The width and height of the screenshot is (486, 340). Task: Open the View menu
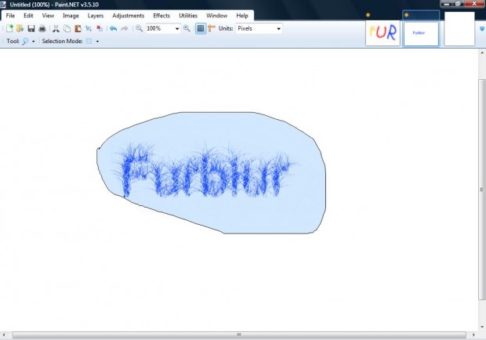pos(48,16)
